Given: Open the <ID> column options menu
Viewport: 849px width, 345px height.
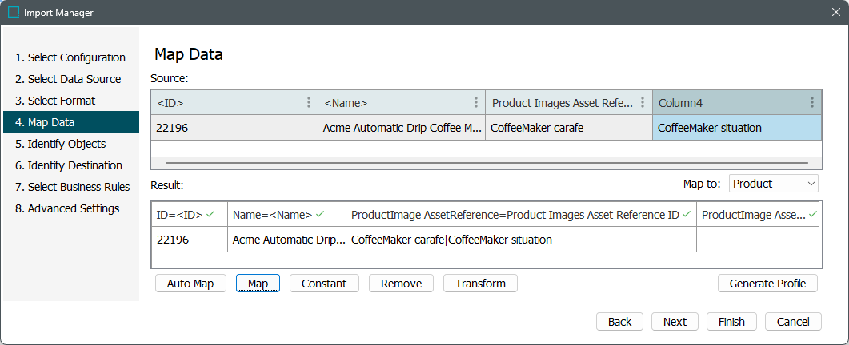Looking at the screenshot, I should pos(309,103).
